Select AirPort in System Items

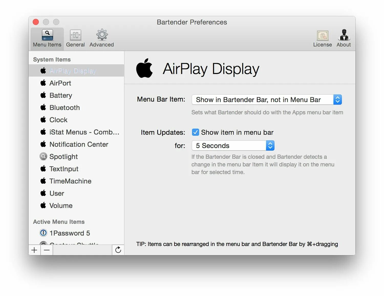coord(77,83)
